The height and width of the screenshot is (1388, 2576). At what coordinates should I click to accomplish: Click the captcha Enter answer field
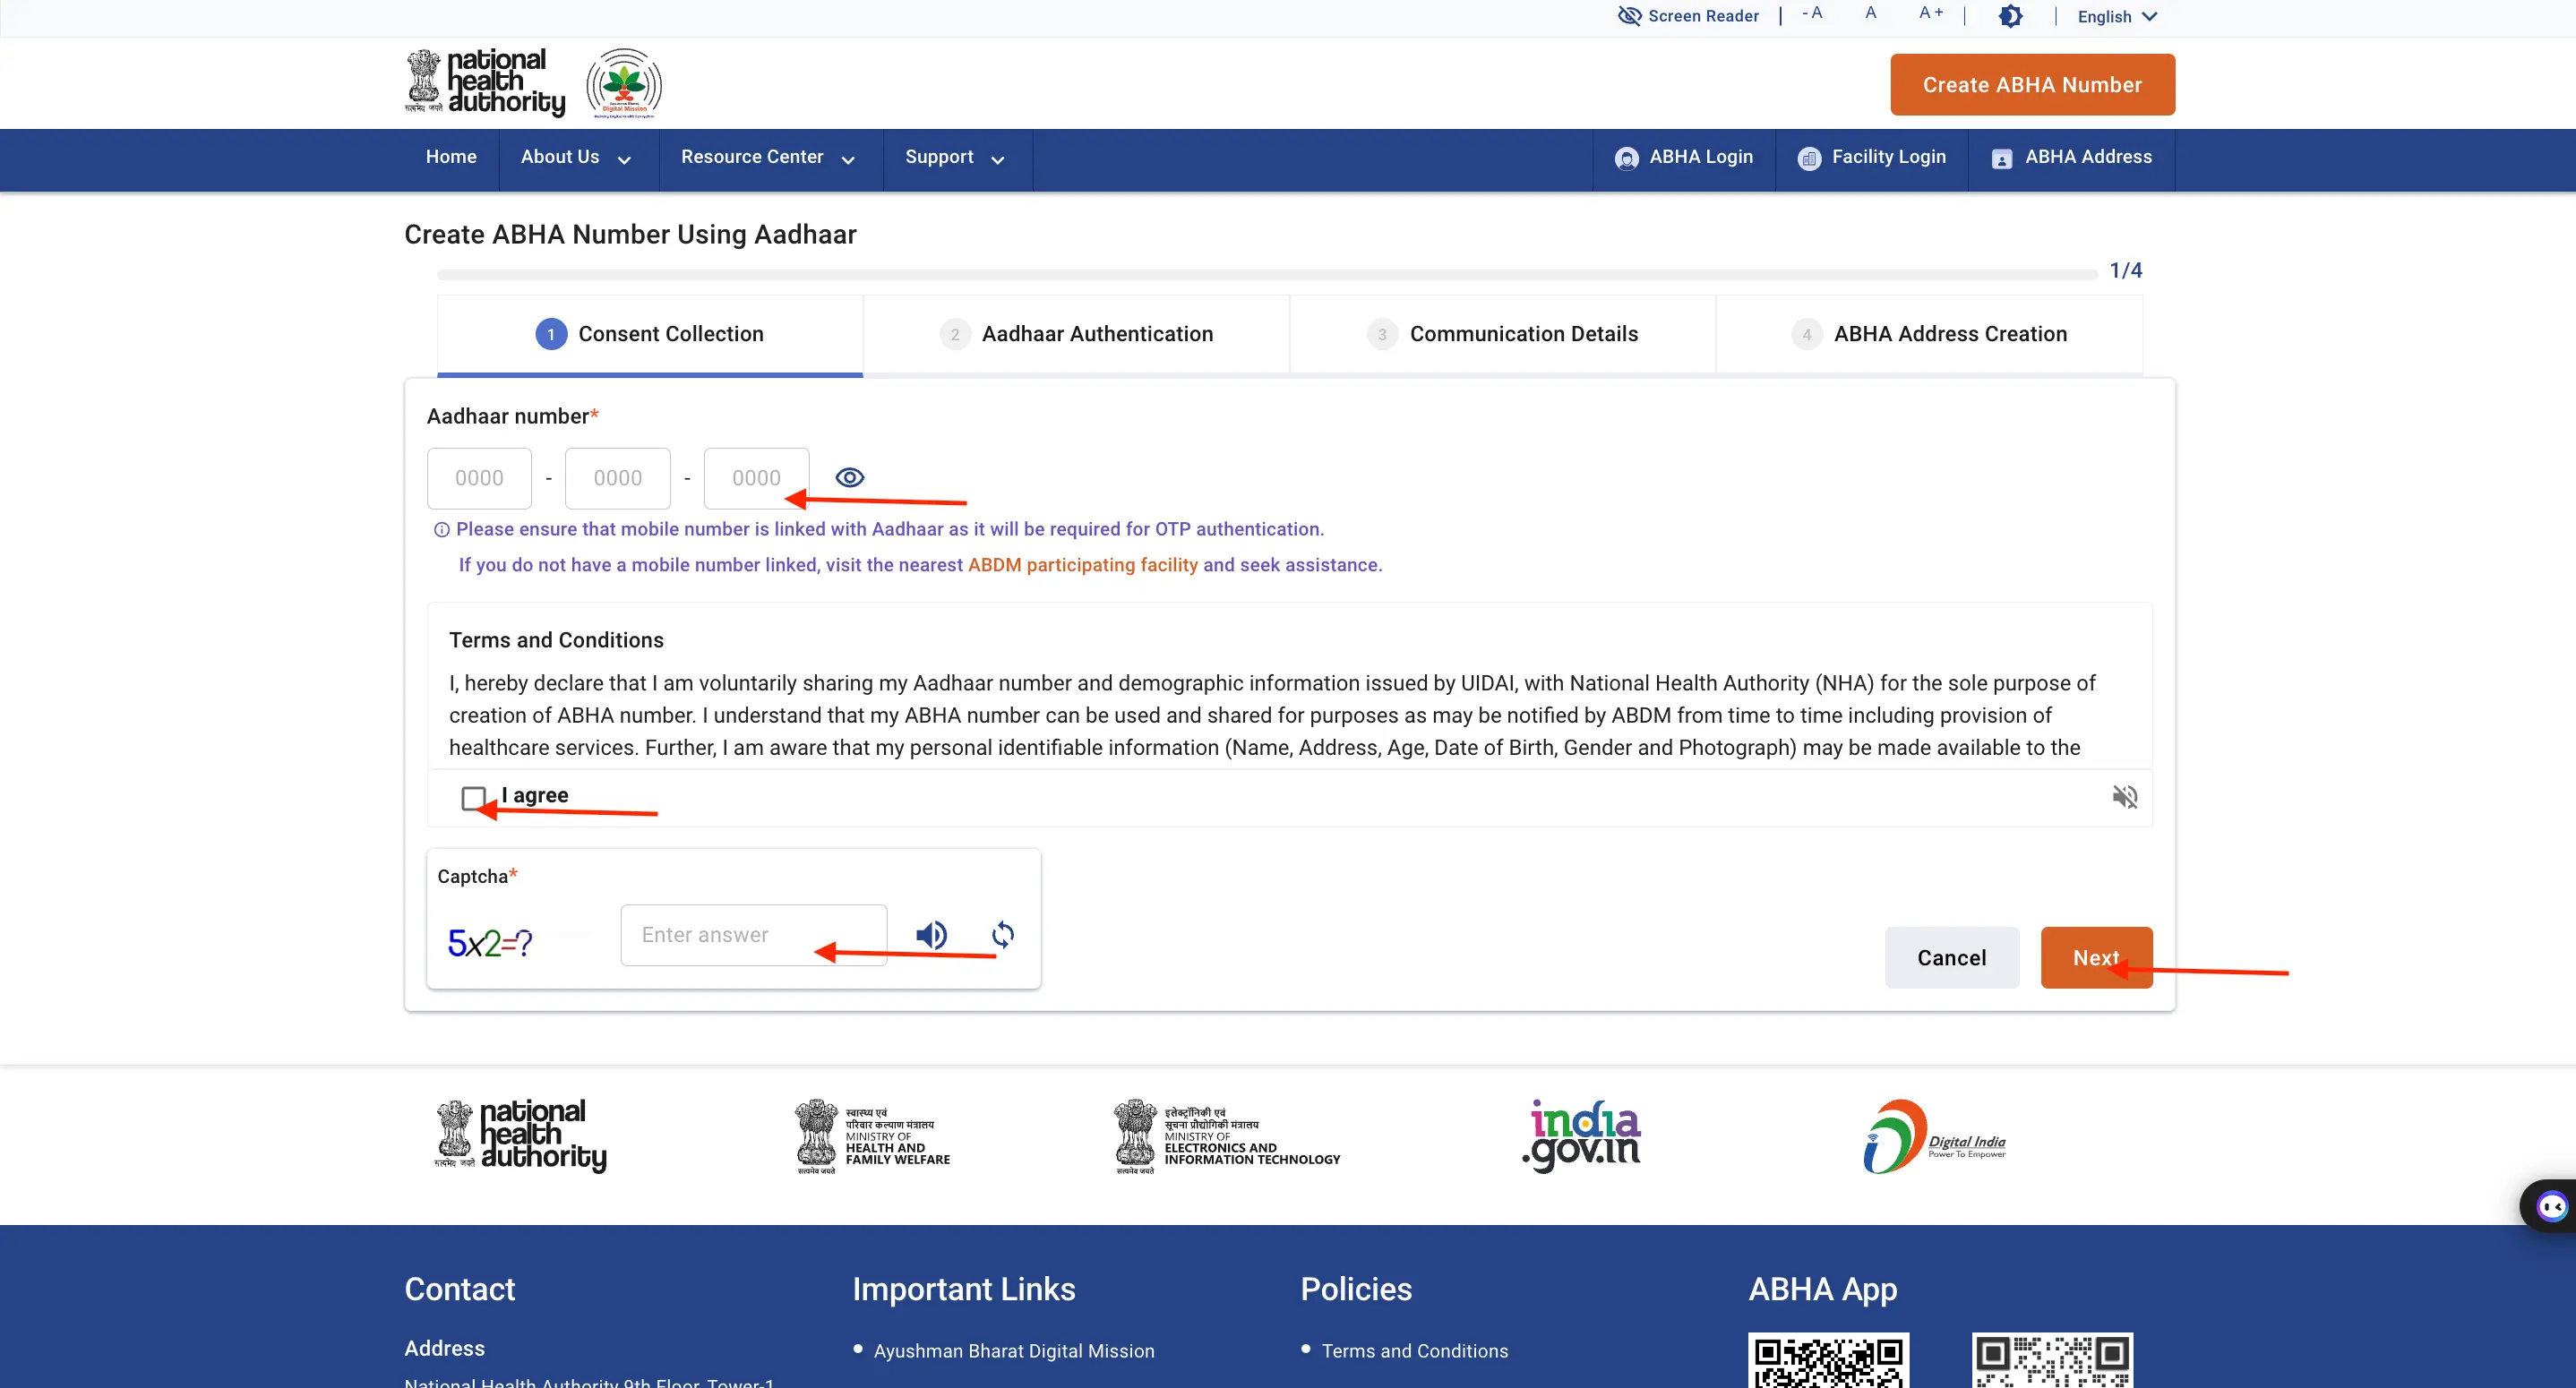754,935
